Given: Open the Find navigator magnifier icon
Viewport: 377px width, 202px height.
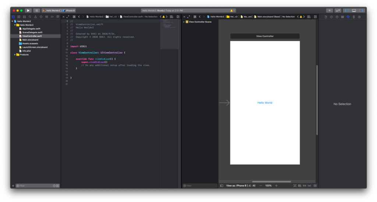Looking at the screenshot, I should (x=30, y=17).
